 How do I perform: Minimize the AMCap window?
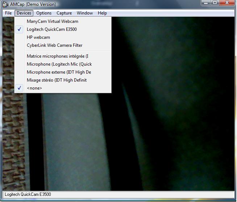pyautogui.click(x=206, y=3)
